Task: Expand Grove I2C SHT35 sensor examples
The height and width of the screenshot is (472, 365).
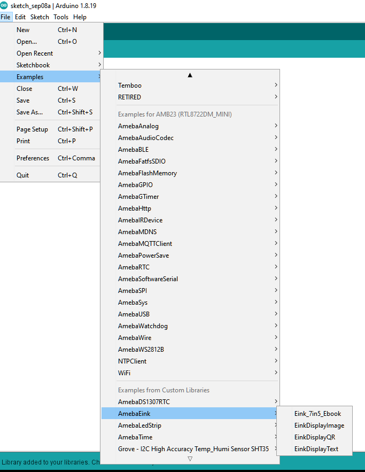Action: [189, 448]
